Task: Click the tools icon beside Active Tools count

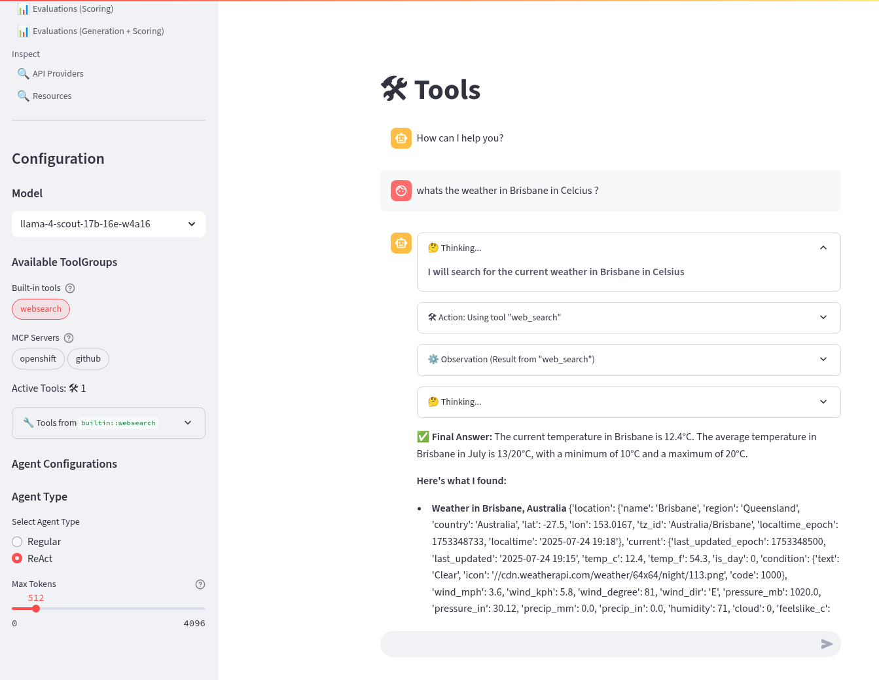Action: (x=73, y=388)
